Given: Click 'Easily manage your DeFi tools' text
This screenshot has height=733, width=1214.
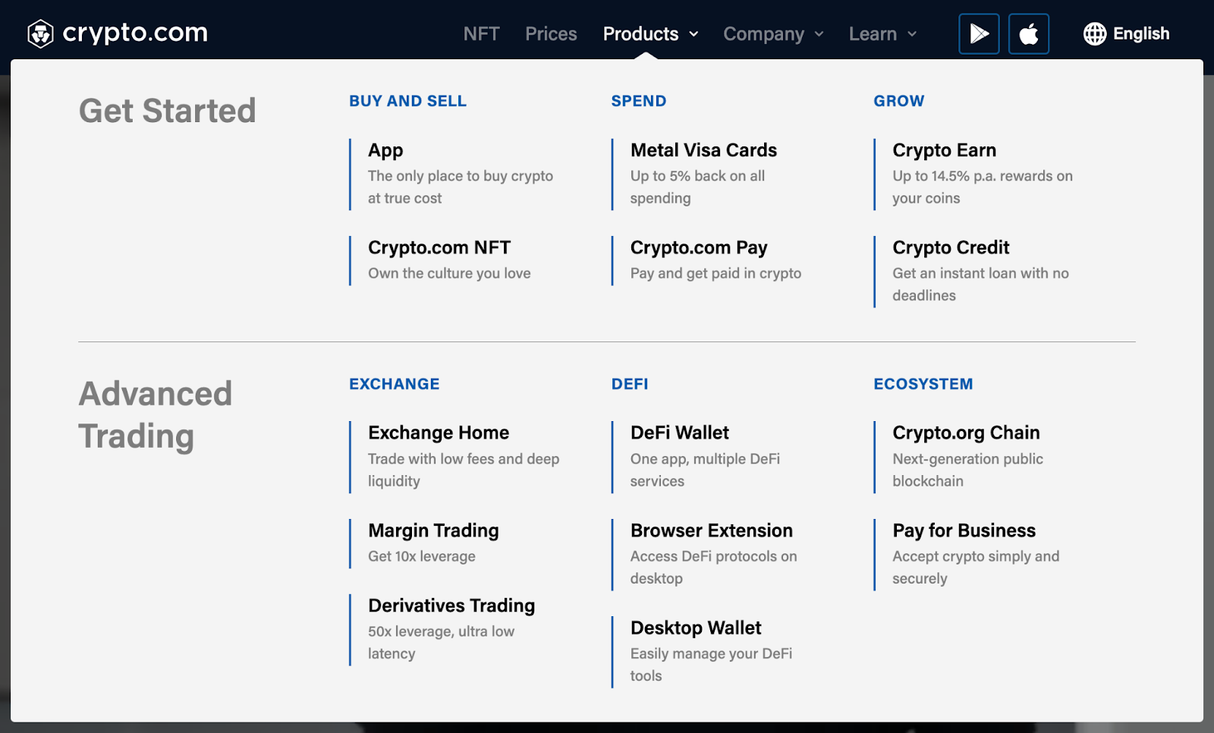Looking at the screenshot, I should pos(711,665).
